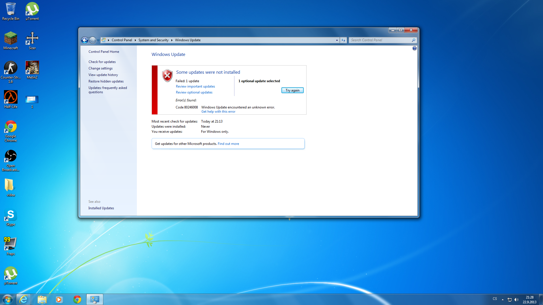
Task: Open Windows Media Player in taskbar
Action: click(59, 299)
